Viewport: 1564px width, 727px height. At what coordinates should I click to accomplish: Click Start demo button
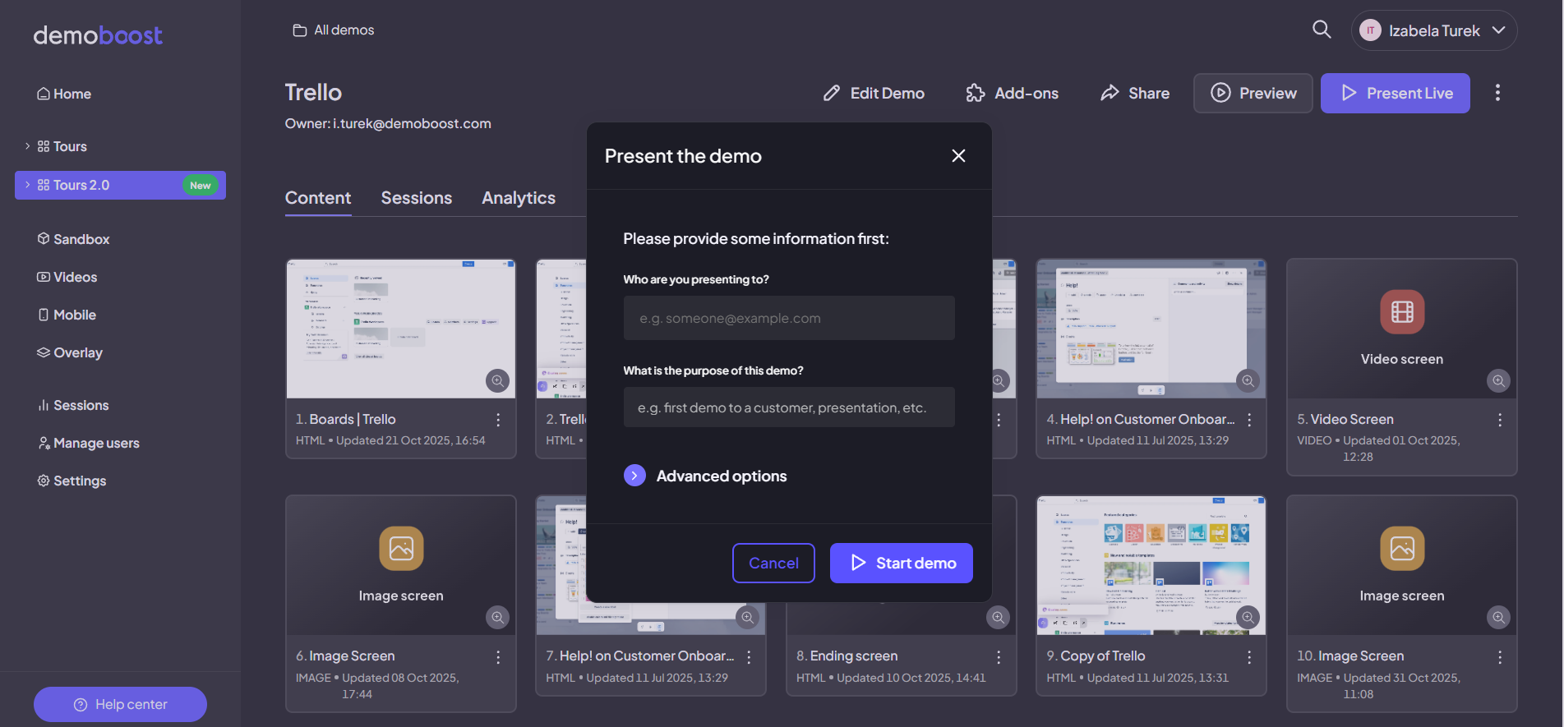pos(902,563)
